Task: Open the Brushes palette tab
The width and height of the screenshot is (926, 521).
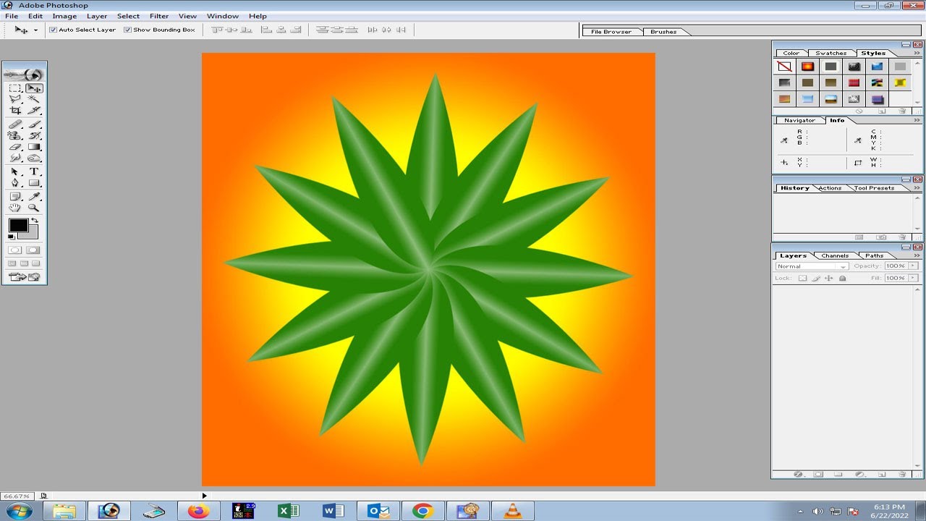Action: point(663,32)
